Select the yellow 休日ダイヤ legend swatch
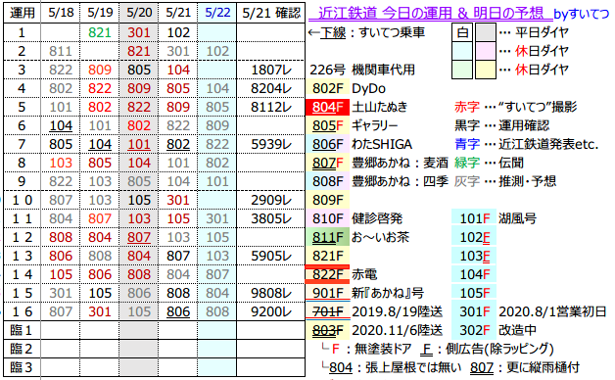 click(486, 70)
